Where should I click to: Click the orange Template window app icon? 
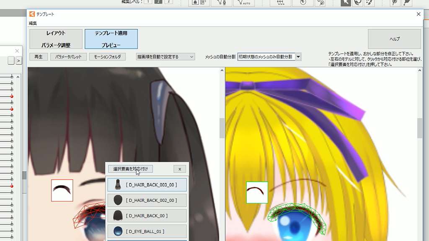coord(32,14)
